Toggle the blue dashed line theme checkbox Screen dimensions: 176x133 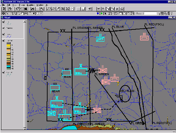4,34
